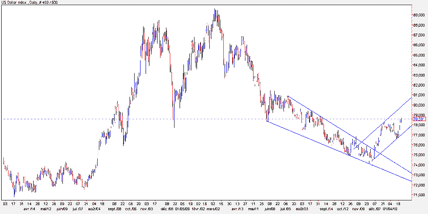Click the jul /07 date label
428x214 pixels.
pyautogui.click(x=78, y=209)
